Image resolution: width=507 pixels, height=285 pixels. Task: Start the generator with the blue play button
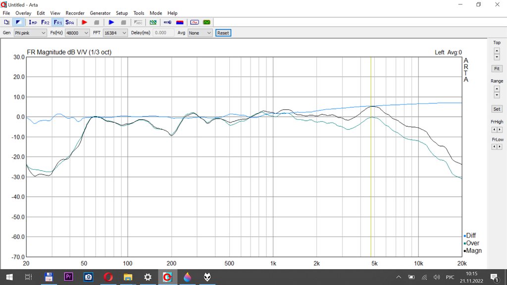tap(111, 22)
